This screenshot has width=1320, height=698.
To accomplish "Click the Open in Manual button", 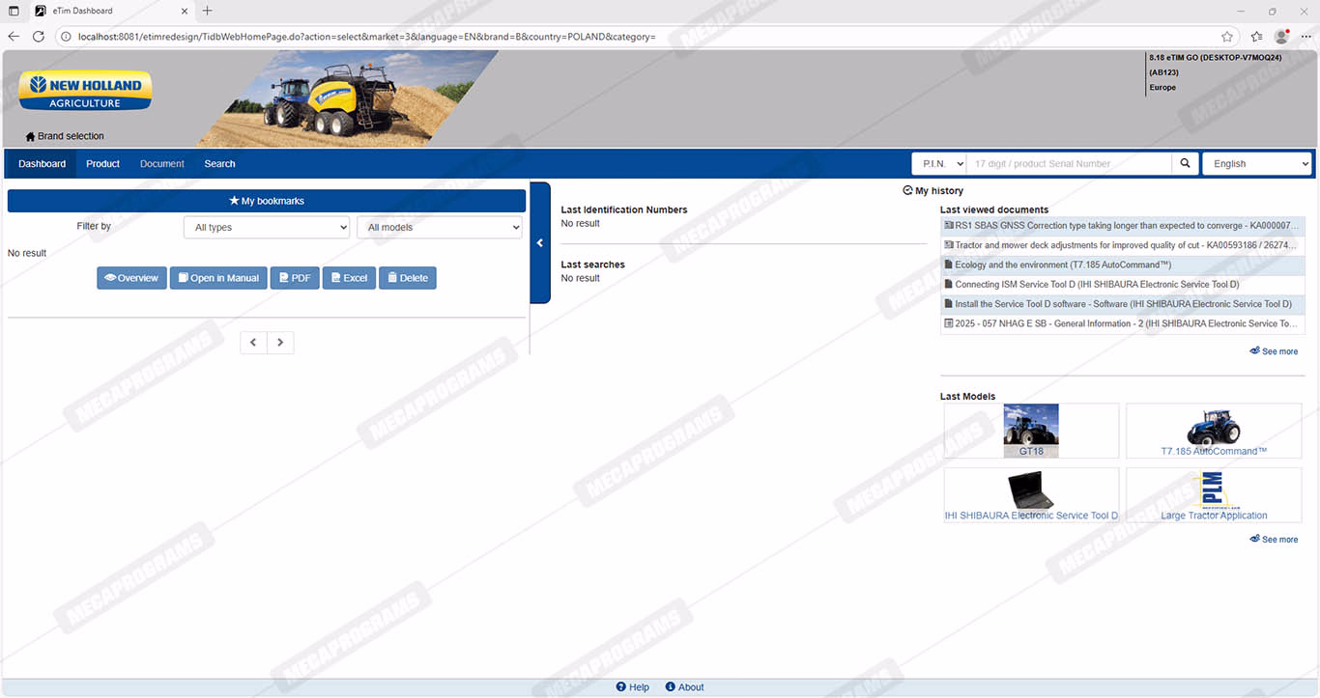I will (x=218, y=278).
